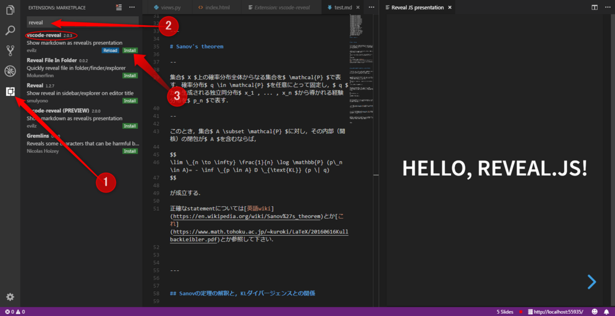This screenshot has height=316, width=615.
Task: Open the notifications bell
Action: coord(607,312)
